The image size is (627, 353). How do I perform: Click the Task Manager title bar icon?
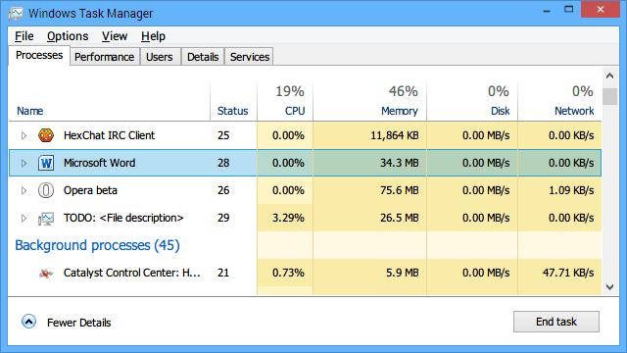[x=16, y=13]
